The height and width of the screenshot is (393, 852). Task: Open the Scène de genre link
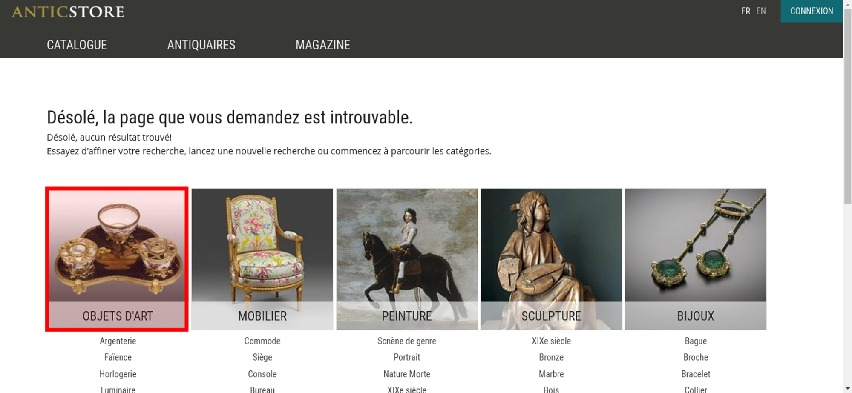[x=407, y=341]
